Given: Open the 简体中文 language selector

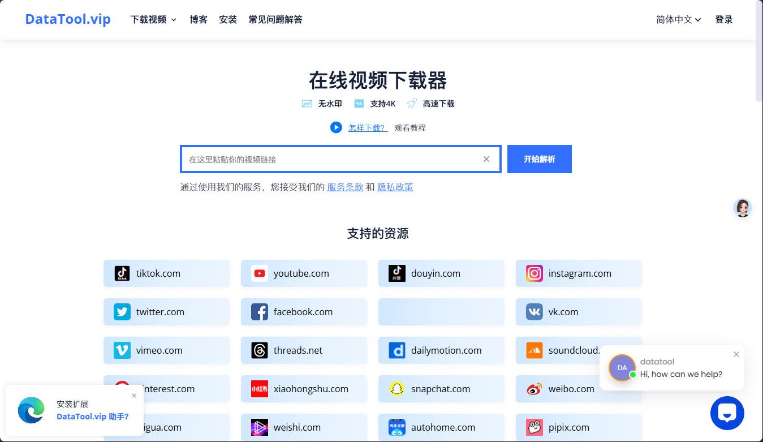Looking at the screenshot, I should click(x=679, y=20).
